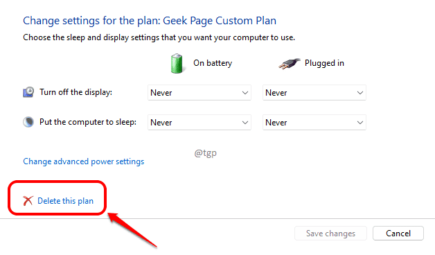Click the On battery column label
Screen dimensions: 435x255
[213, 63]
